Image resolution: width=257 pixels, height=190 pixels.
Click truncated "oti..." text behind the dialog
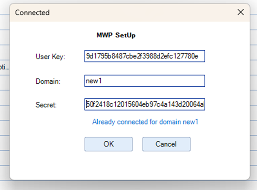tap(3, 67)
